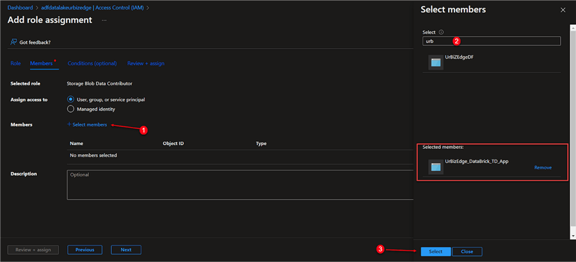The image size is (576, 262).
Task: Click the blue Select button
Action: (436, 251)
